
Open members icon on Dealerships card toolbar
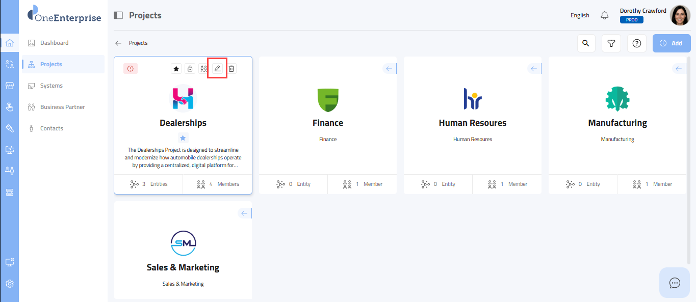pos(203,69)
